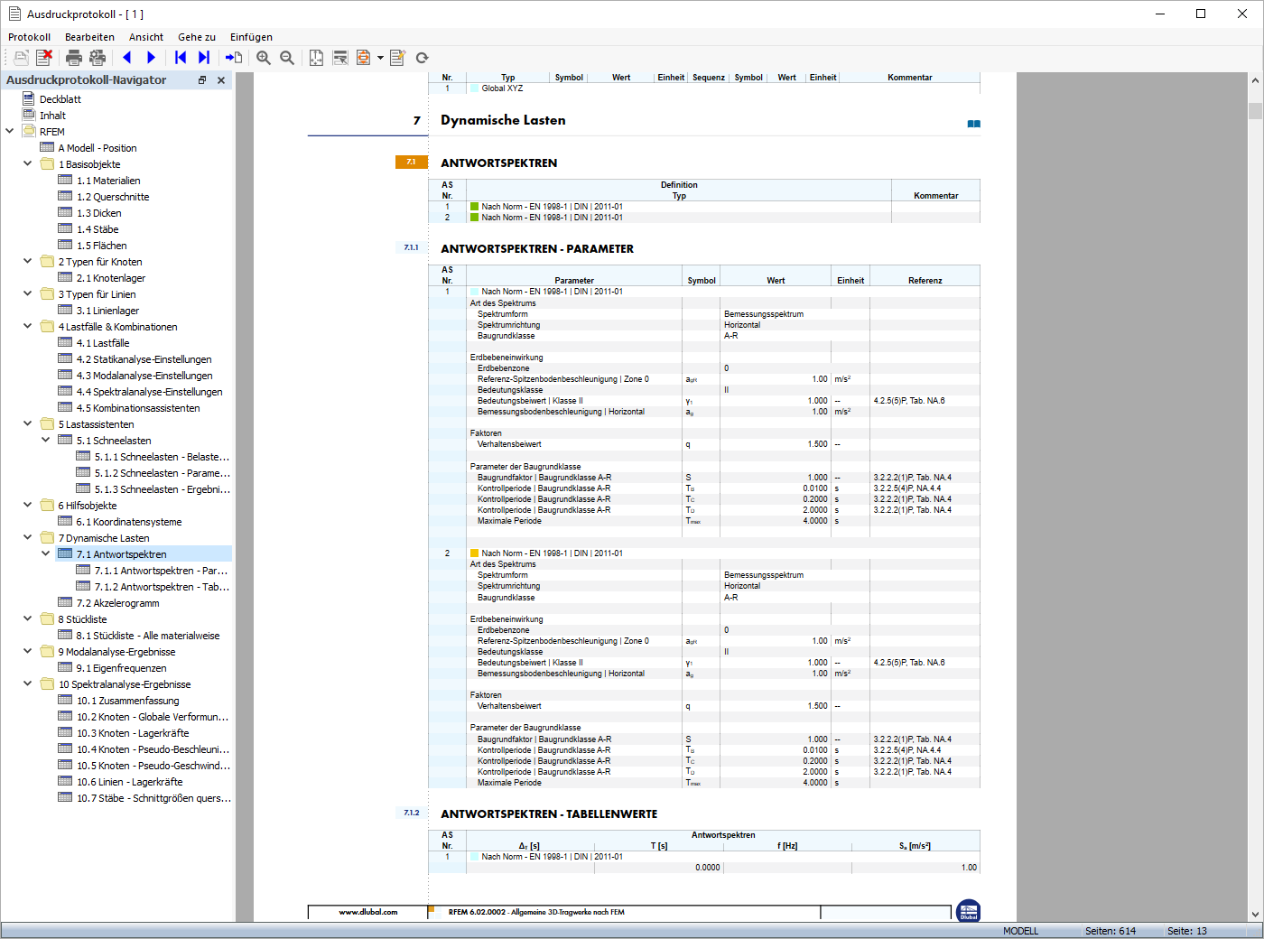Viewport: 1264px width, 939px height.
Task: Navigate to the next page
Action: click(150, 57)
